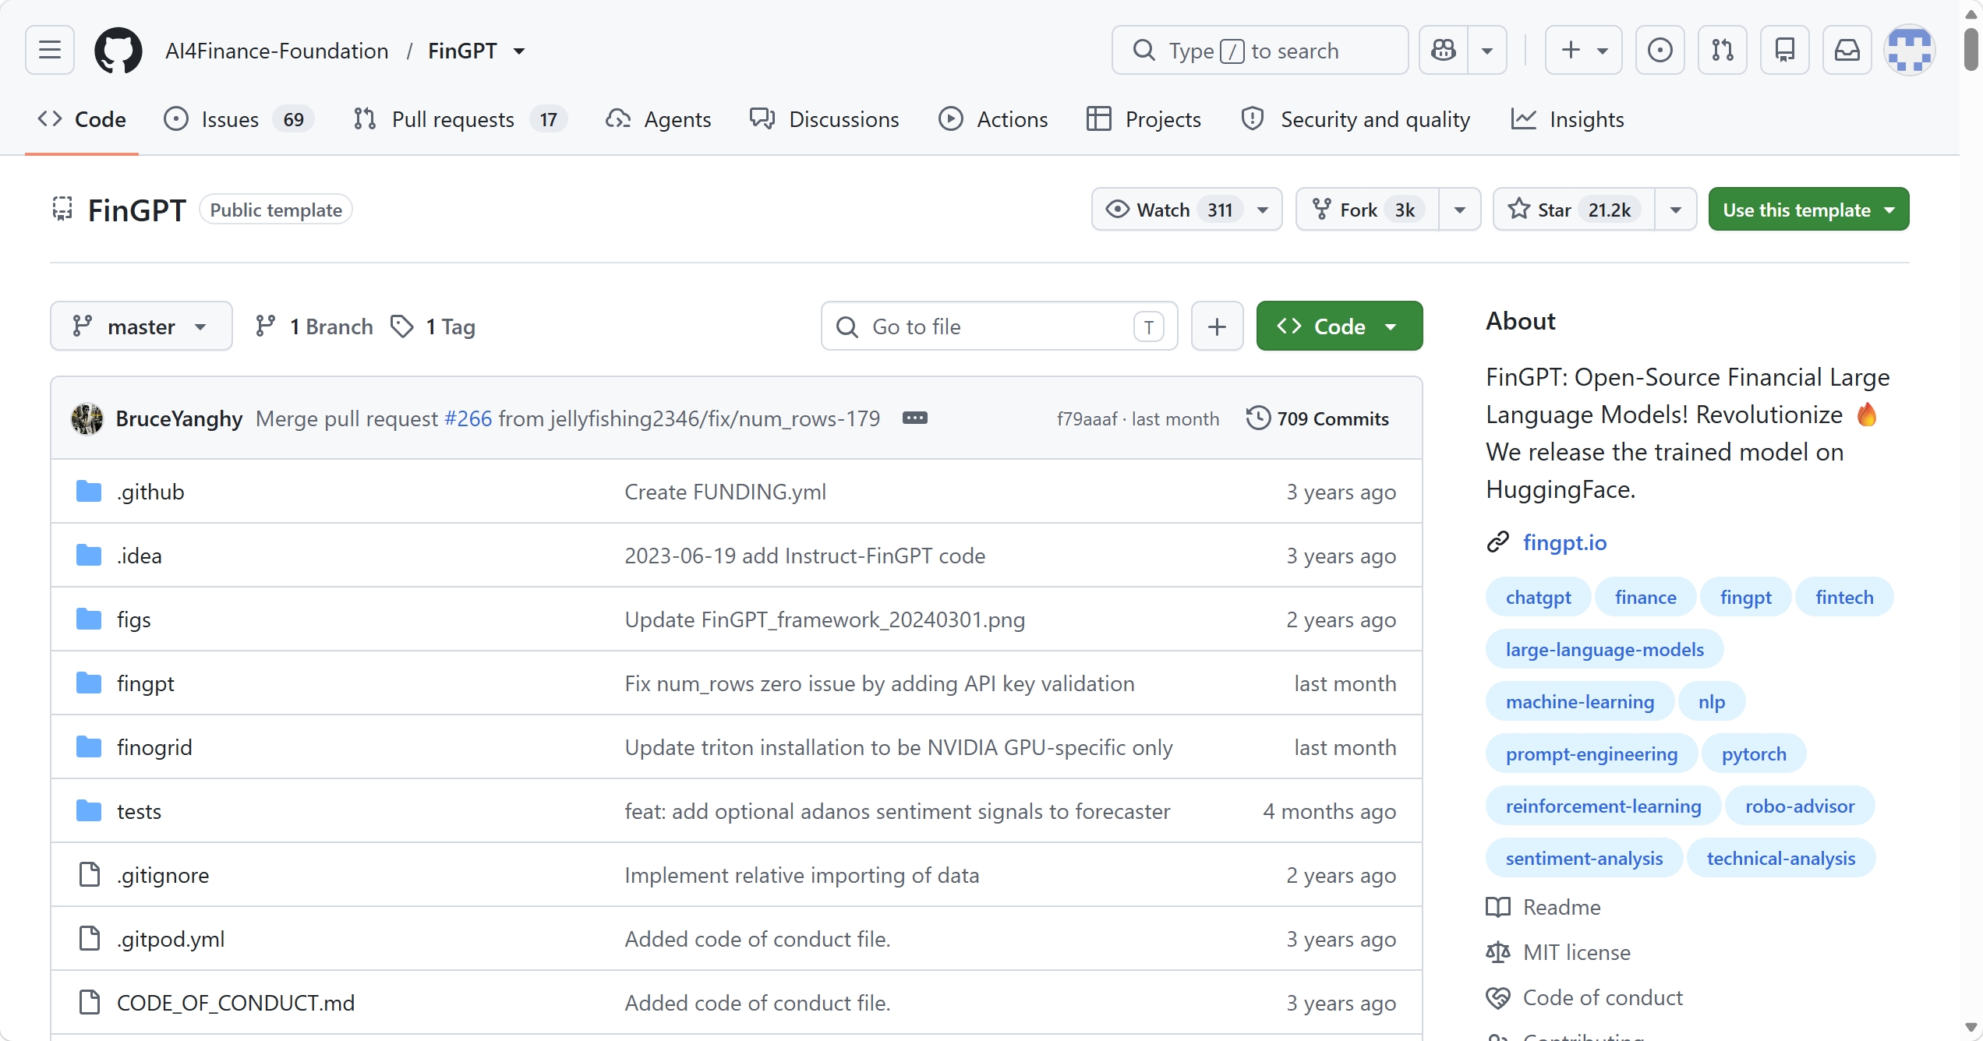Open the FinGPT breadcrumb dropdown caret
1983x1041 pixels.
[x=519, y=51]
